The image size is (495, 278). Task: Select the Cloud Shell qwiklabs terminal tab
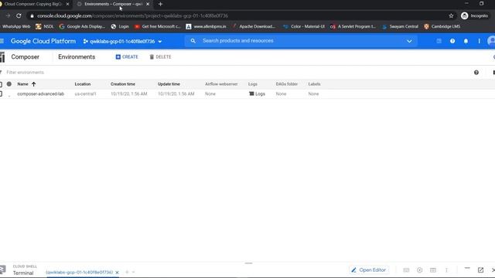point(79,273)
